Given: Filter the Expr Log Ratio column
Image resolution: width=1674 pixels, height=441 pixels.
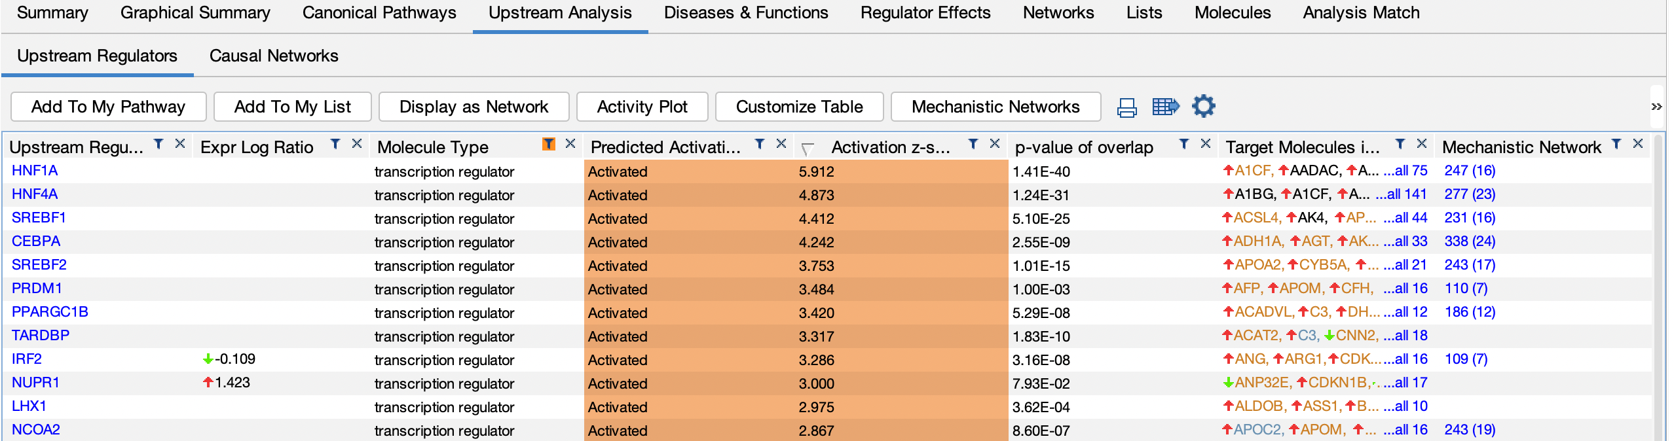Looking at the screenshot, I should click(x=335, y=145).
